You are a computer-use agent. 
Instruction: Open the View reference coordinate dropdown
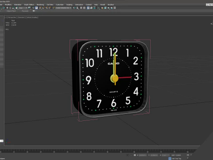coord(23,8)
